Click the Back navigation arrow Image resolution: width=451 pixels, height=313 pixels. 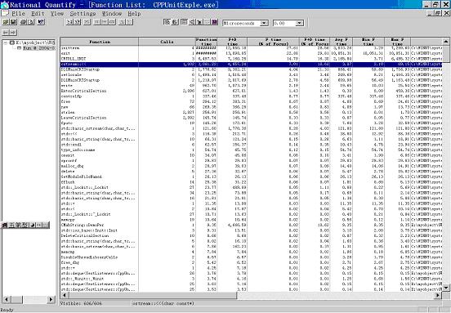pos(6,33)
